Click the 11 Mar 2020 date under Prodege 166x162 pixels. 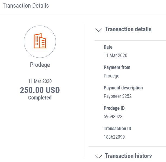pyautogui.click(x=40, y=81)
